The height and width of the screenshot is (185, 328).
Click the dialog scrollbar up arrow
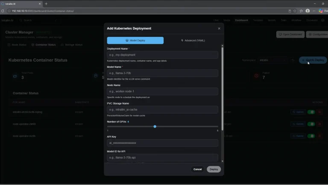(x=223, y=45)
